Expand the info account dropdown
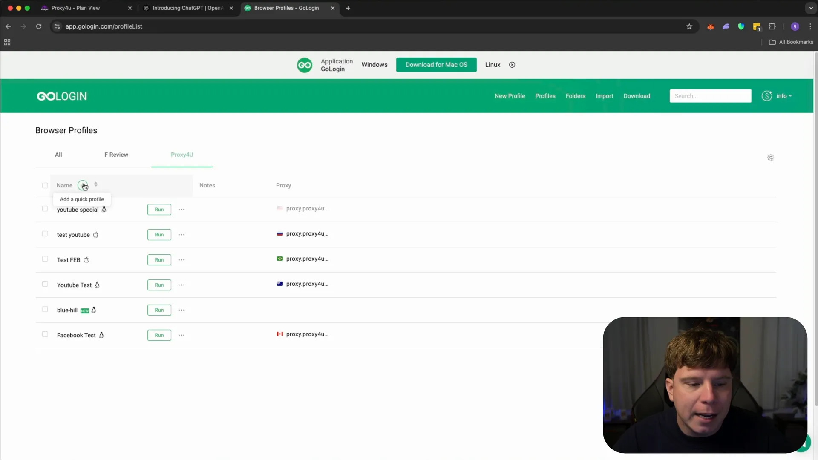The height and width of the screenshot is (460, 818). [x=784, y=96]
